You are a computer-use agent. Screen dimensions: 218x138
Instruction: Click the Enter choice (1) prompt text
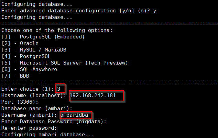[28, 89]
